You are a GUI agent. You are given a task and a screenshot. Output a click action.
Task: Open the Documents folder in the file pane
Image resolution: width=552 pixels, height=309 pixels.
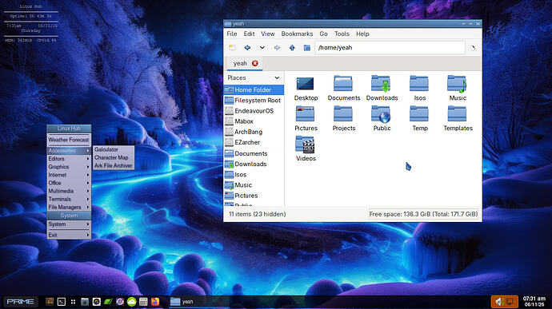click(343, 89)
